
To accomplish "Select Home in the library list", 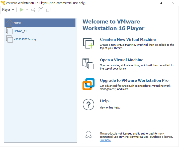I will coord(40,23).
